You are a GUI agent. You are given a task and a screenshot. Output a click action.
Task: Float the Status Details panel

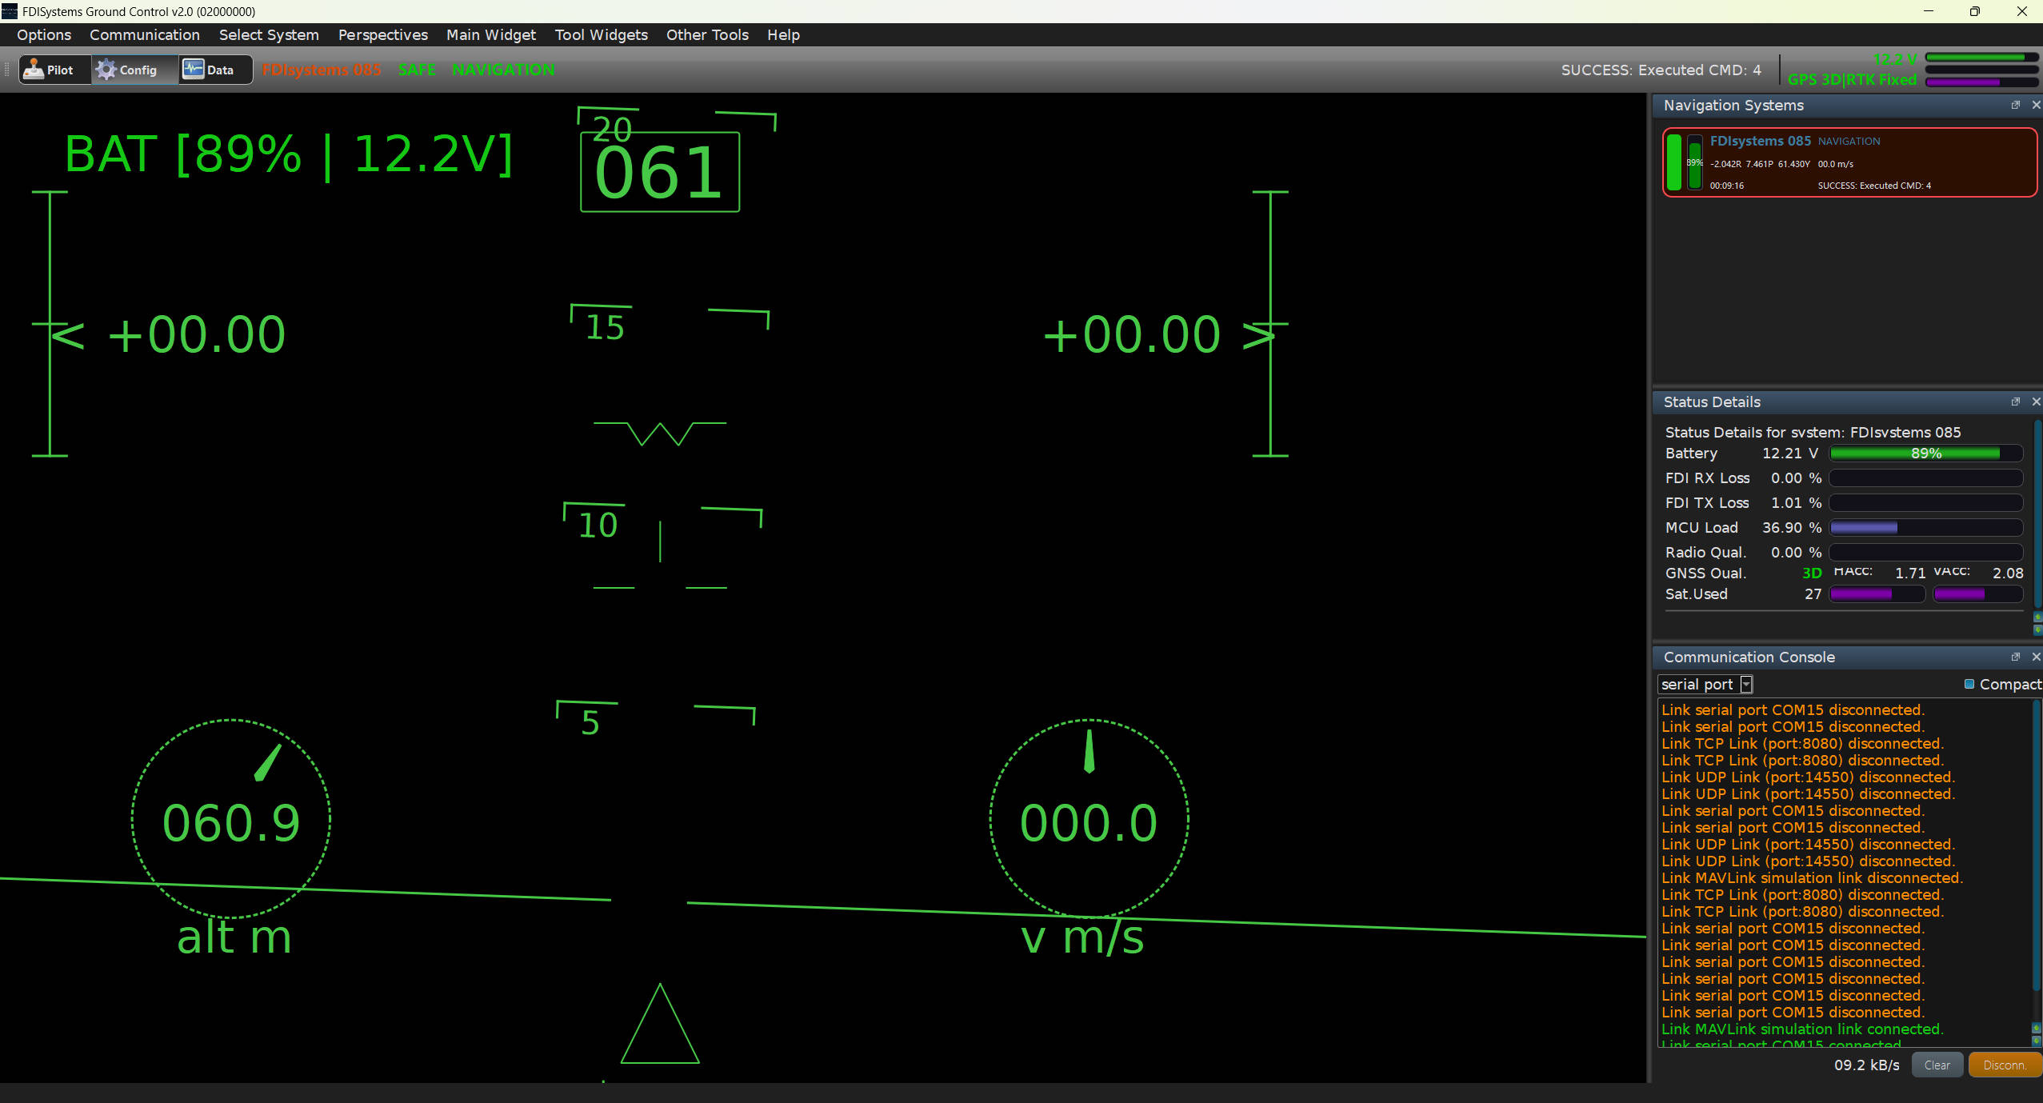(x=2016, y=402)
